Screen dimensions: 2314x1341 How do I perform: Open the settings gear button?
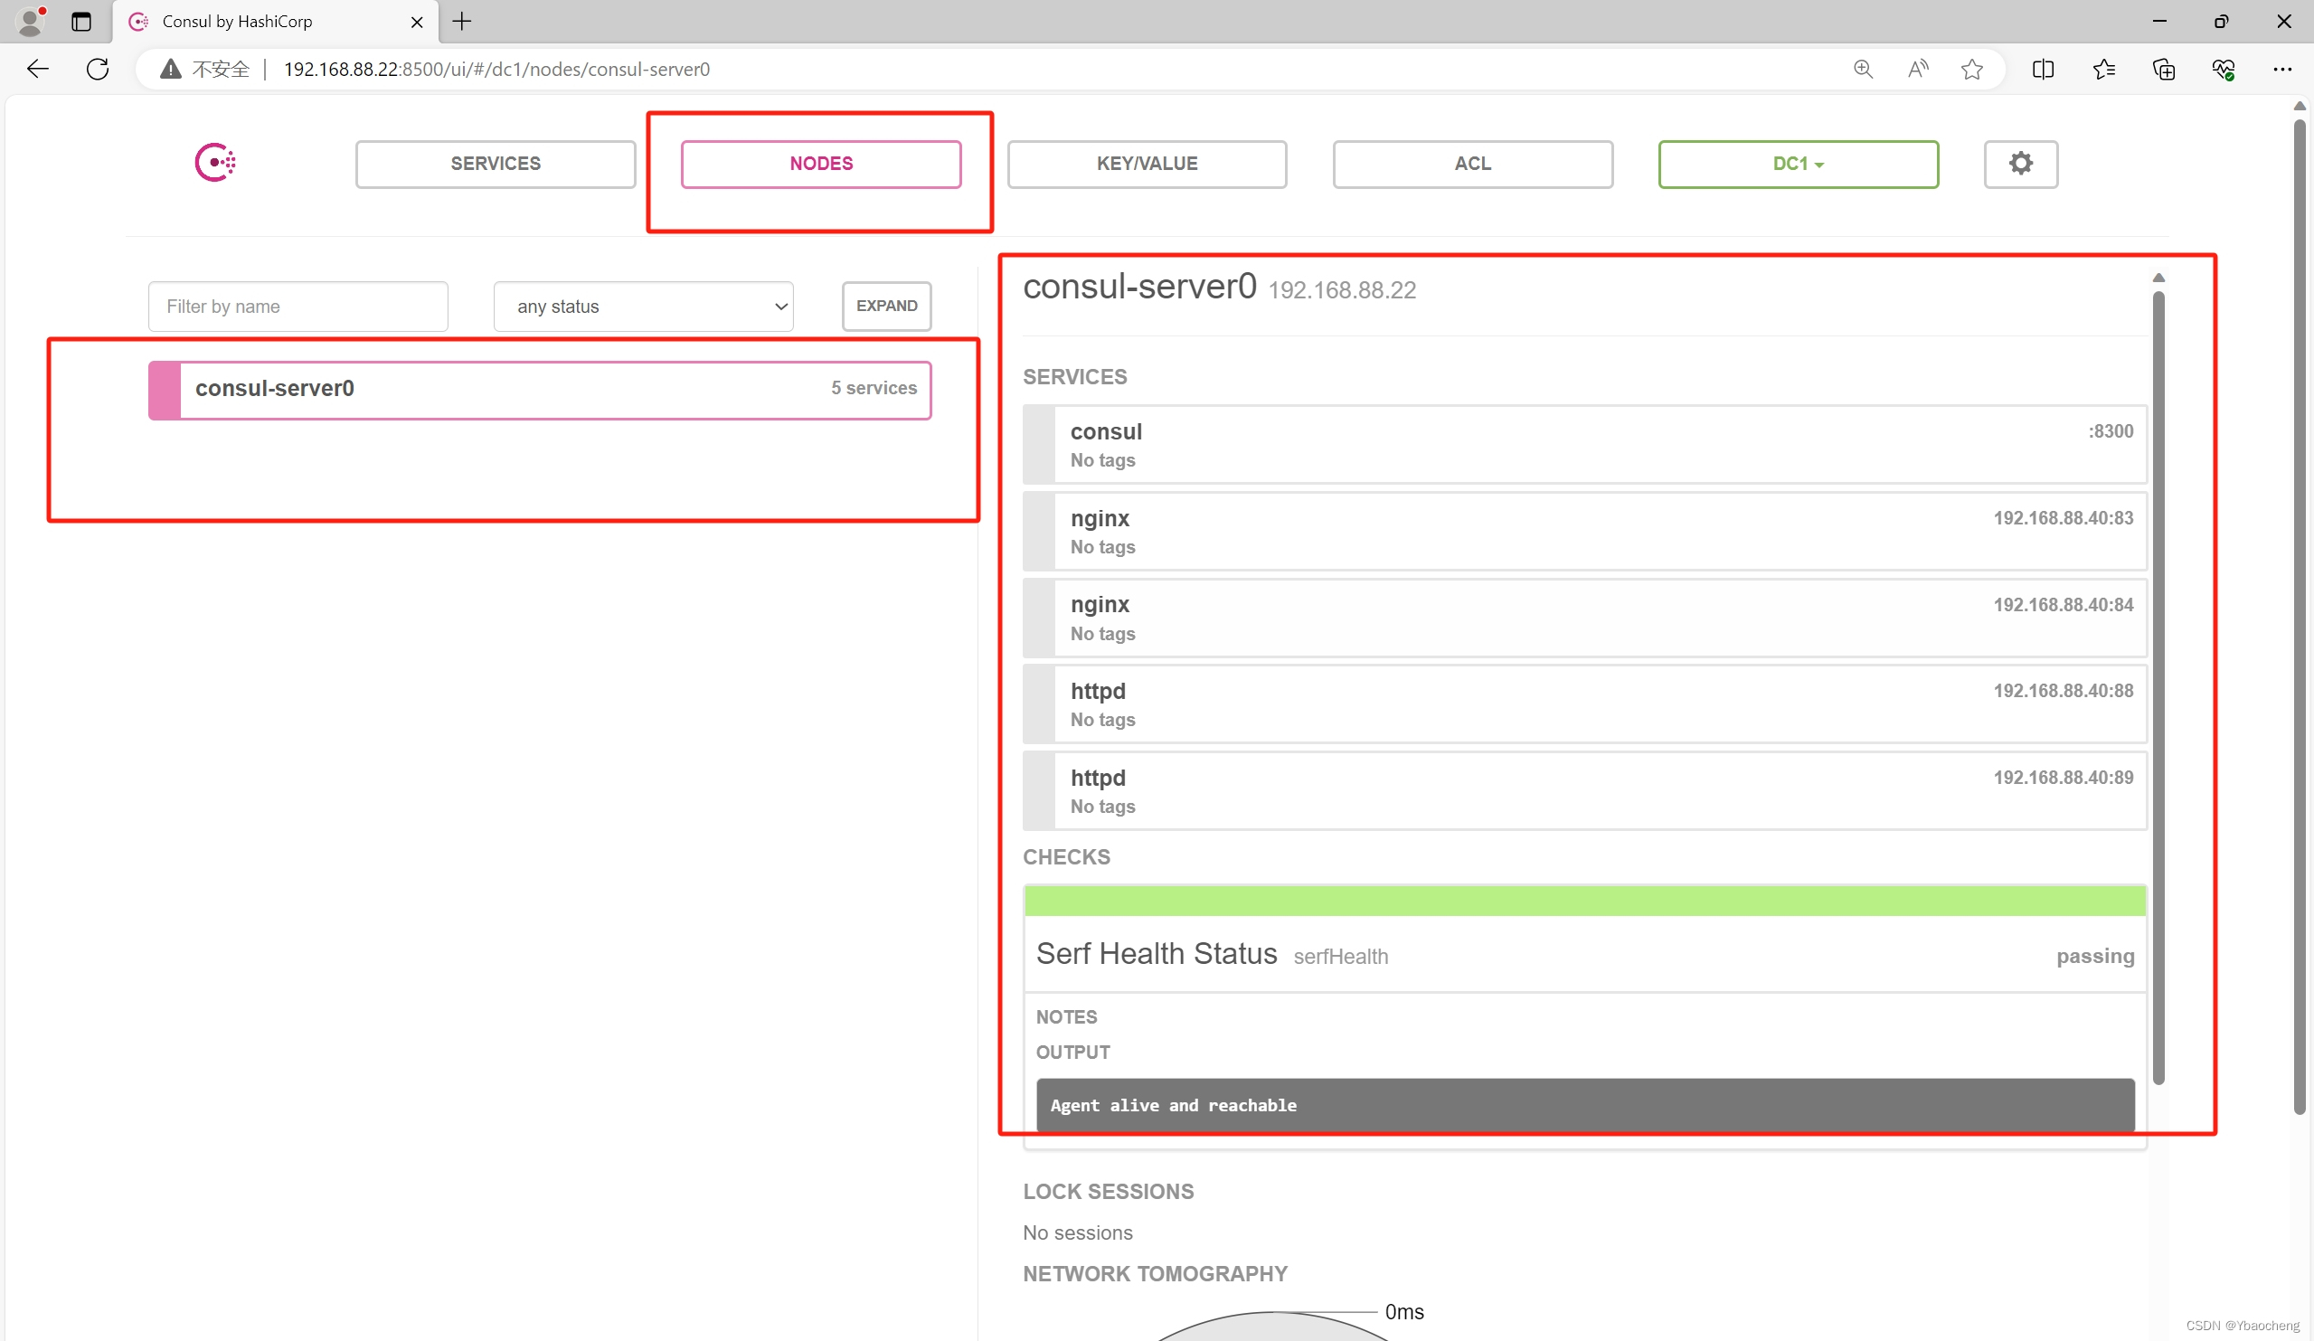2020,165
